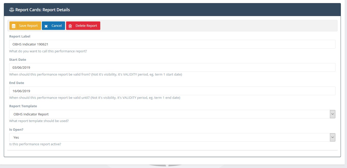Focus the End Date field
Screen dimensions: 347x168
172,91
